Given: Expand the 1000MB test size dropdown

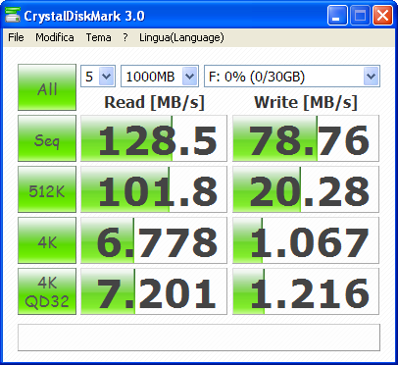Looking at the screenshot, I should pyautogui.click(x=160, y=77).
